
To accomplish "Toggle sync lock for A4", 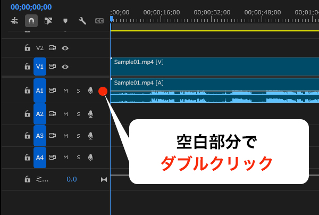I will point(53,157).
